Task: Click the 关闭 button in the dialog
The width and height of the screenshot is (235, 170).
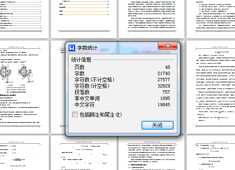Action: (x=157, y=125)
